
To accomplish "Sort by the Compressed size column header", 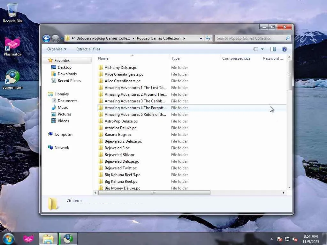I will [236, 58].
